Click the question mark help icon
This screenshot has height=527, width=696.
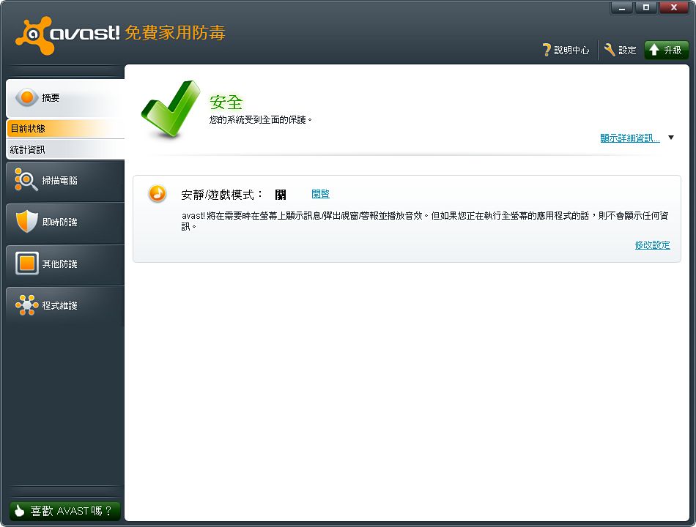click(x=547, y=50)
